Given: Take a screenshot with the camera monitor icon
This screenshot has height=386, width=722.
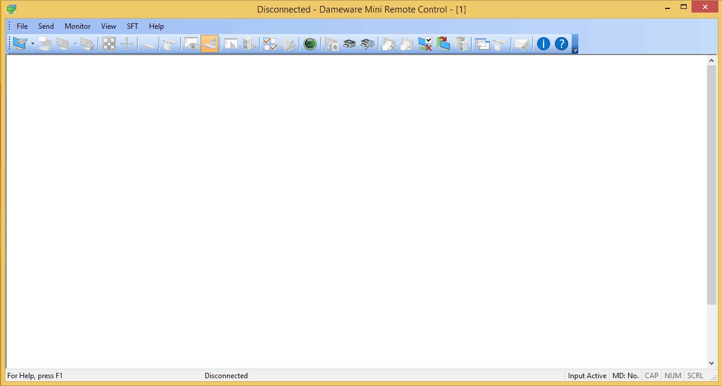Looking at the screenshot, I should point(331,44).
